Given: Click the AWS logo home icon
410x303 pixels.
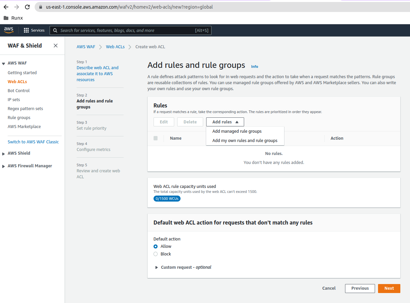Looking at the screenshot, I should (9, 30).
